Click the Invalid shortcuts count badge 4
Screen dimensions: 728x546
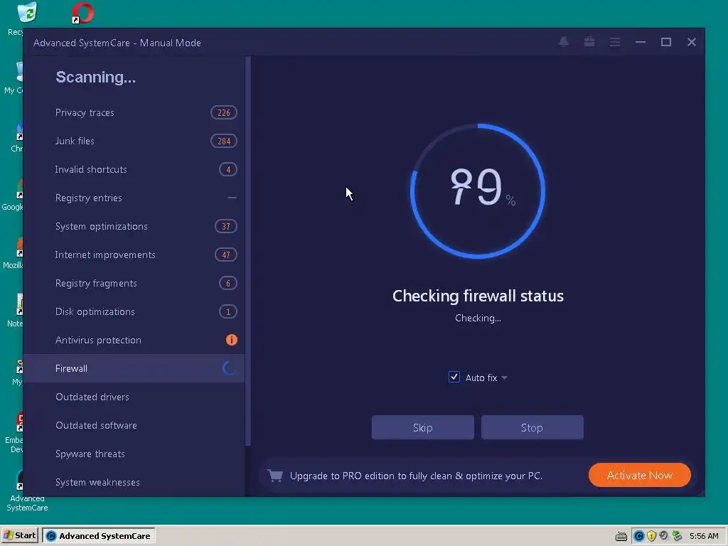point(228,169)
